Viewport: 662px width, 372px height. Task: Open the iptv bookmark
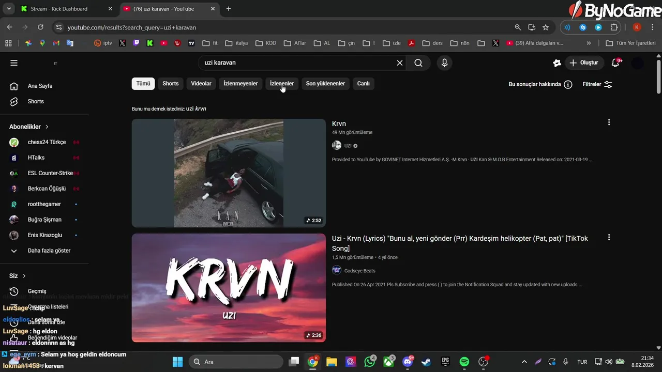[103, 43]
